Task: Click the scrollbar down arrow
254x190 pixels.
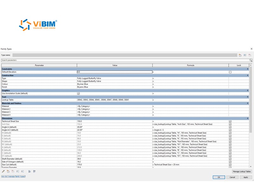Action: pos(251,167)
